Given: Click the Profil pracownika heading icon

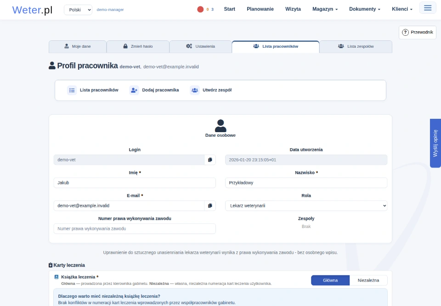Looking at the screenshot, I should pyautogui.click(x=52, y=66).
